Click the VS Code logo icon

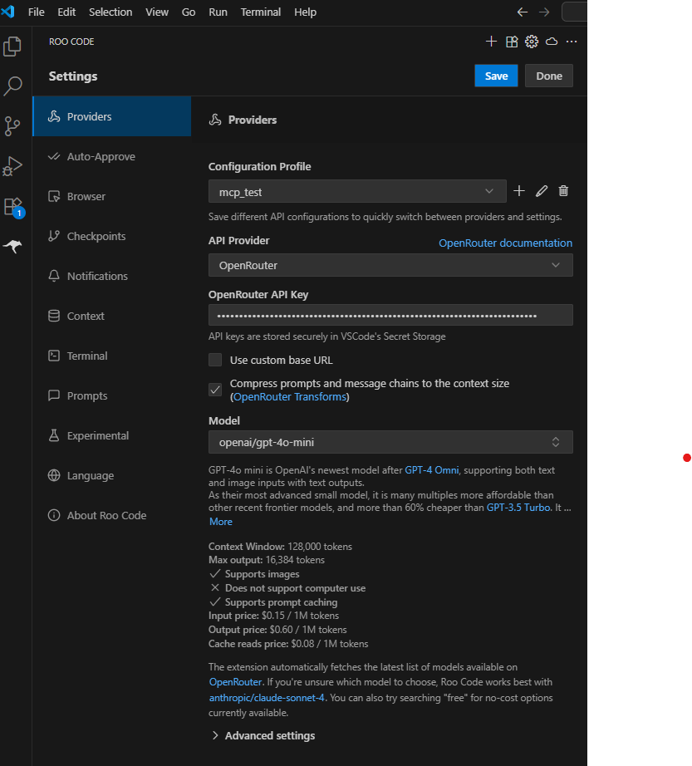(7, 12)
